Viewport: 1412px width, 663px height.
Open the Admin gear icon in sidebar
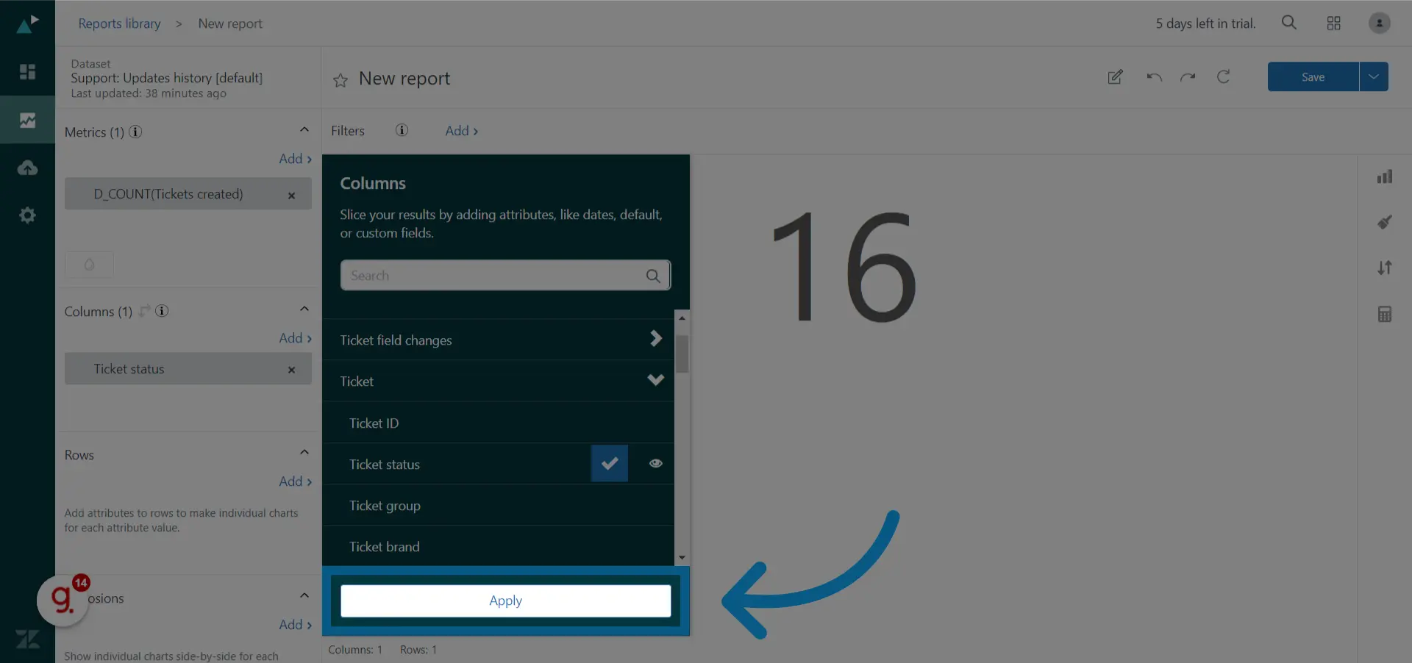[27, 215]
